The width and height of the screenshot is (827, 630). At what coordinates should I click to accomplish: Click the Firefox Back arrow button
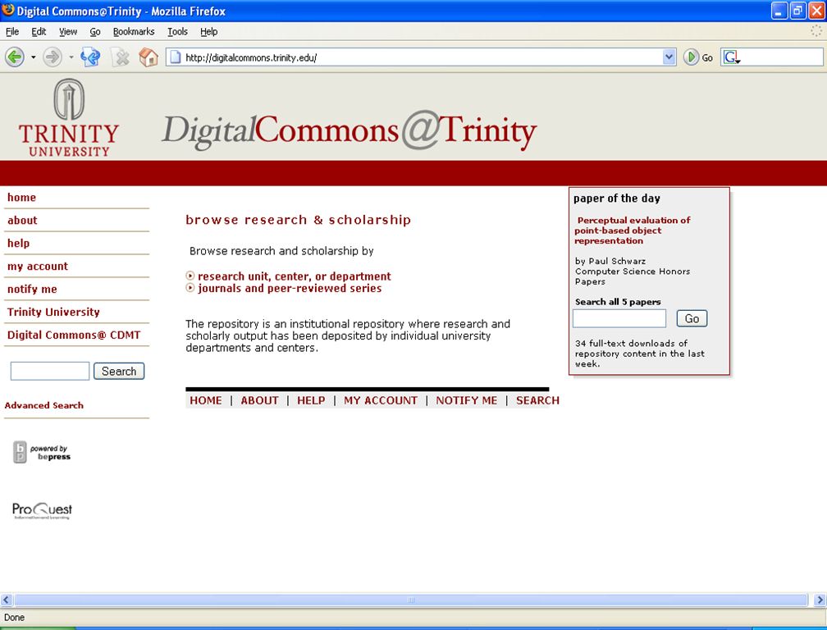[15, 57]
